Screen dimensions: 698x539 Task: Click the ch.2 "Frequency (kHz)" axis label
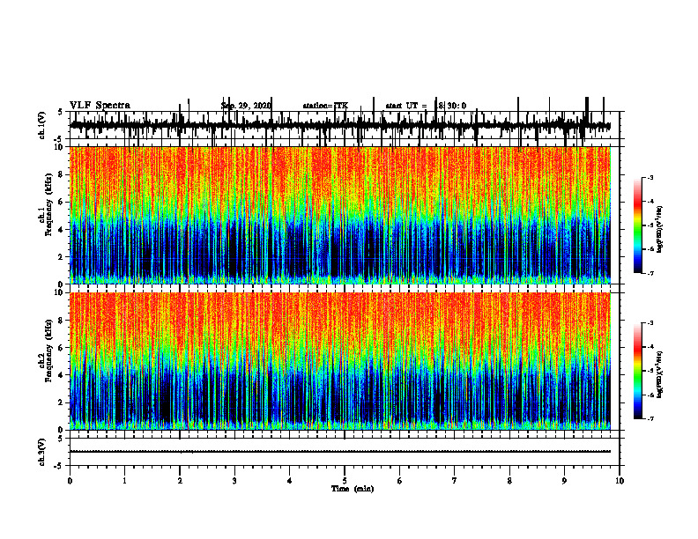(48, 351)
